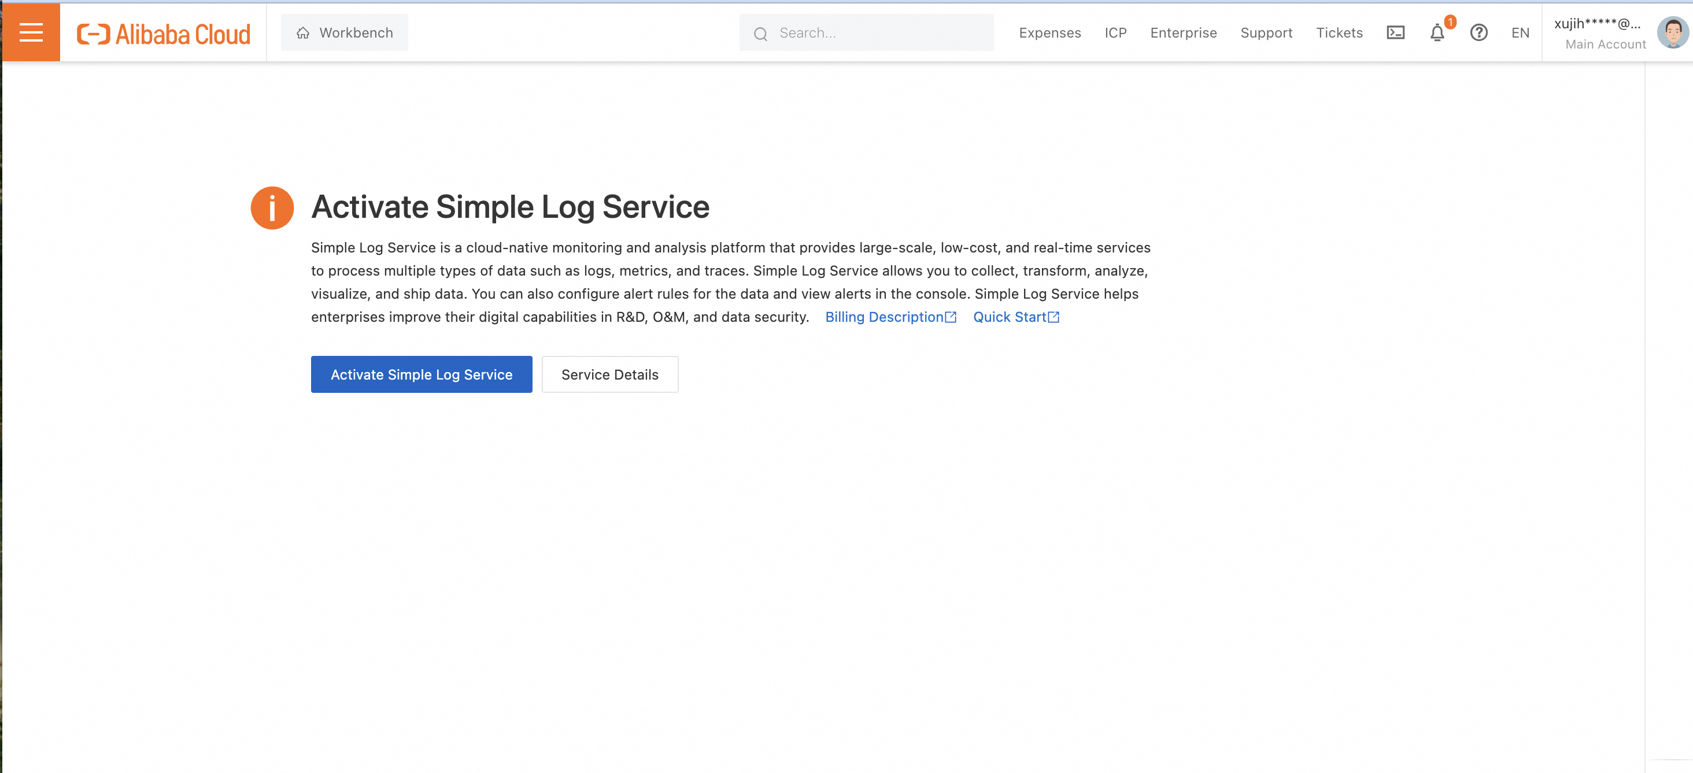Image resolution: width=1693 pixels, height=773 pixels.
Task: Open the ICP menu item
Action: (x=1115, y=33)
